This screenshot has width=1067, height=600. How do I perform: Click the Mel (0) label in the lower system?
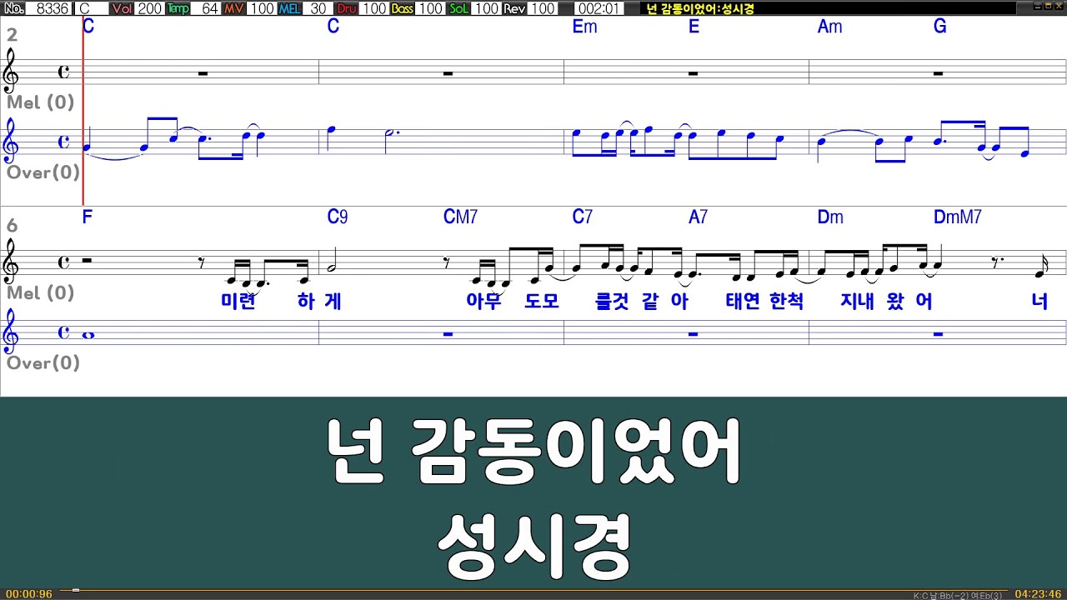(x=41, y=293)
